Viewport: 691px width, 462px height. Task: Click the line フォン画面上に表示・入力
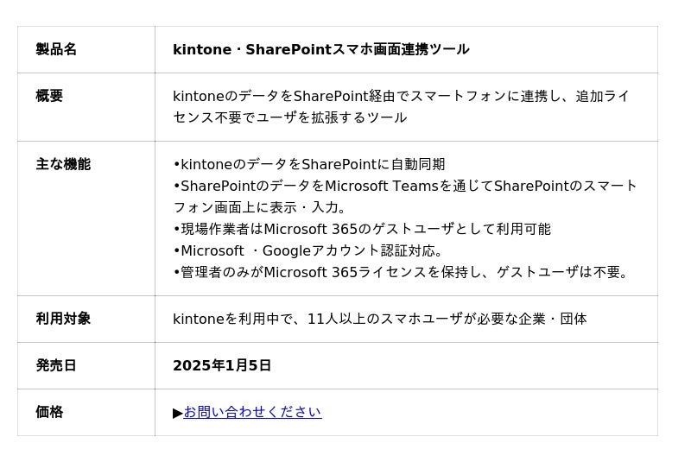click(x=260, y=208)
